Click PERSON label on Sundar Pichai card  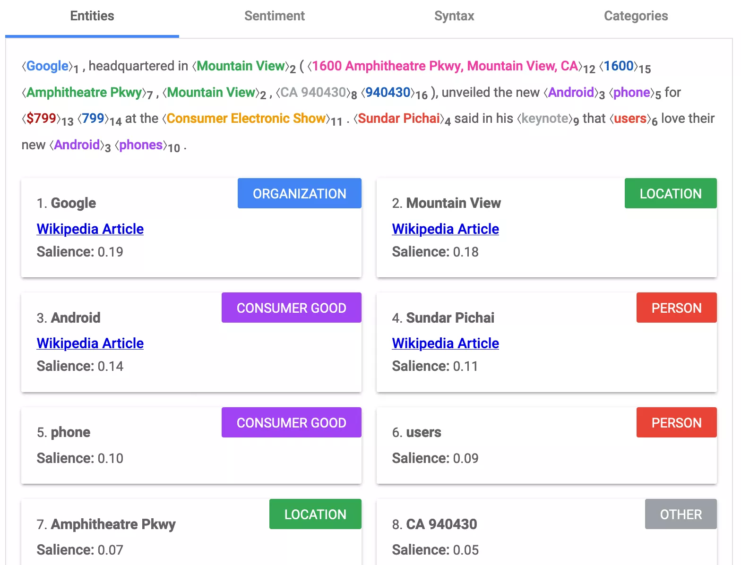coord(677,308)
